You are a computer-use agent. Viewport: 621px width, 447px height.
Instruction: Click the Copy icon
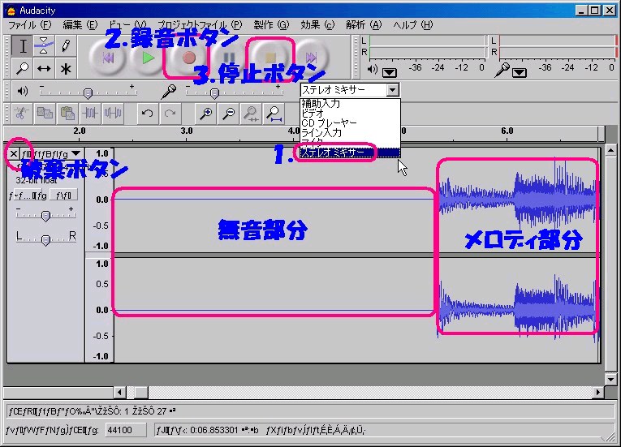pos(45,114)
